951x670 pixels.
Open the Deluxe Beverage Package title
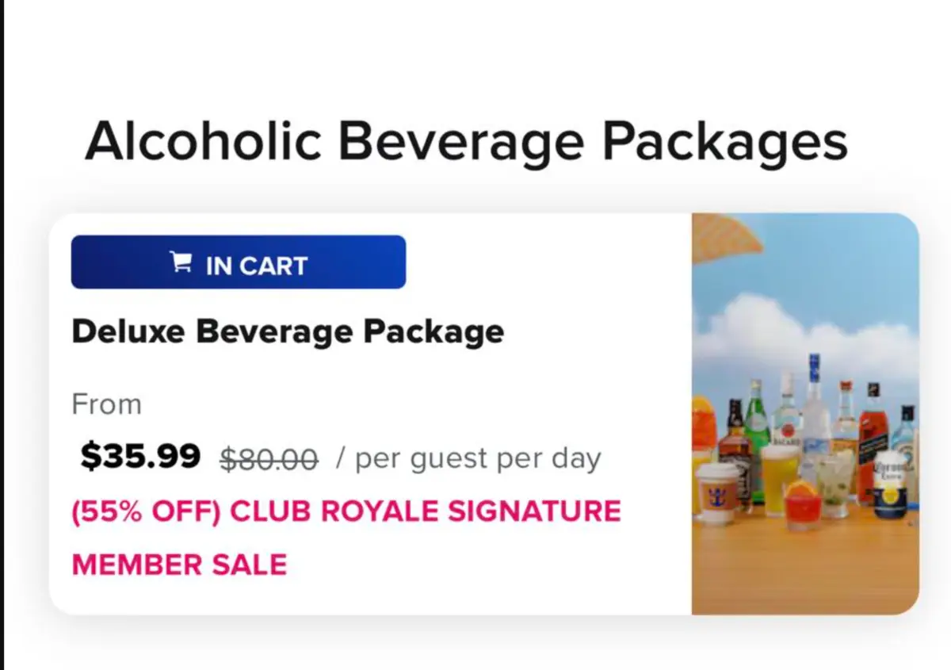click(x=288, y=331)
